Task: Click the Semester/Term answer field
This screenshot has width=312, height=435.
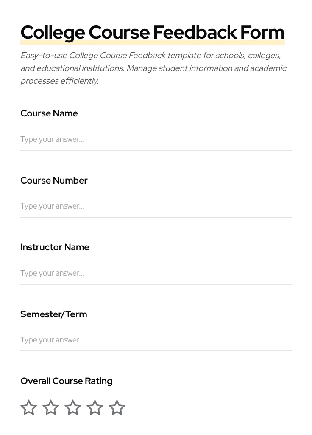Action: tap(156, 340)
